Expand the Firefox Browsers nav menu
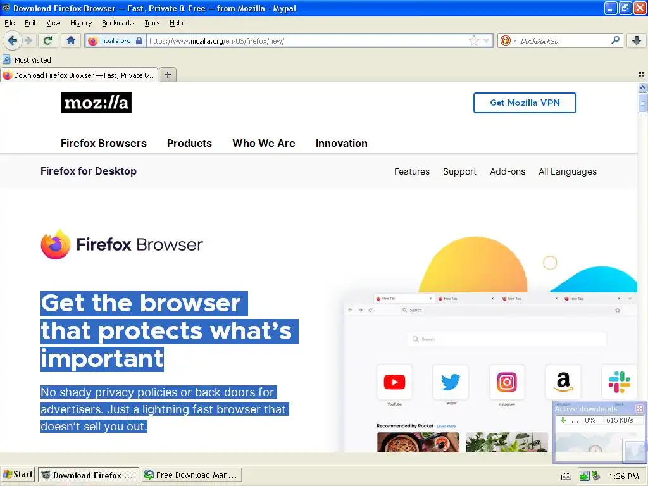 point(104,143)
